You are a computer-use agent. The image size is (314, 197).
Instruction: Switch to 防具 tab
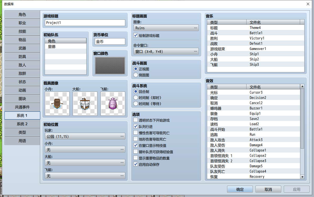pos(22,57)
